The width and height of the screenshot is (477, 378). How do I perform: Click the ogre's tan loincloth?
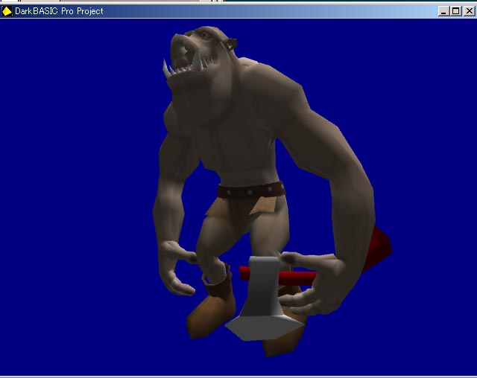click(238, 217)
